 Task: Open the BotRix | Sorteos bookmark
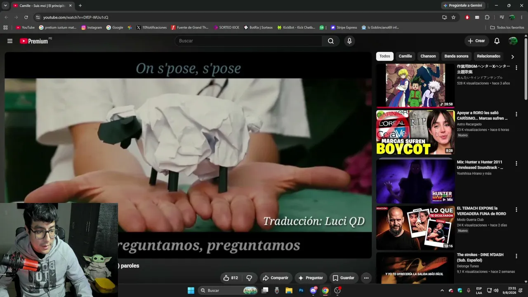pyautogui.click(x=258, y=28)
